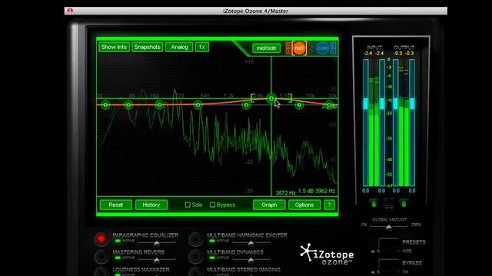The height and width of the screenshot is (276, 492).
Task: Reset the equalizer settings
Action: point(116,205)
